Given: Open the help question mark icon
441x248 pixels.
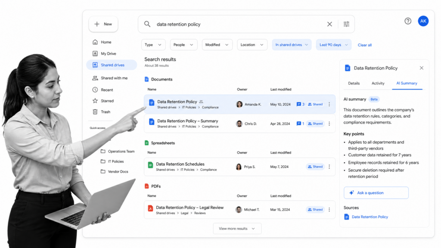Looking at the screenshot, I should 408,21.
